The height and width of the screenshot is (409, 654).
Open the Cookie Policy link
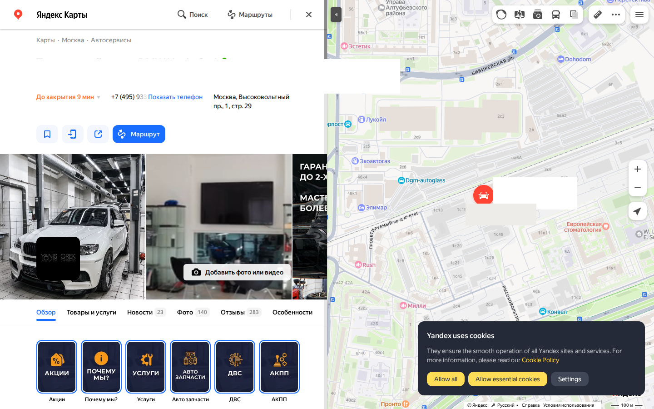[540, 360]
